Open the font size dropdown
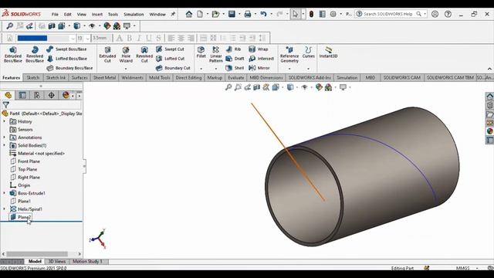494x278 pixels. pos(87,39)
